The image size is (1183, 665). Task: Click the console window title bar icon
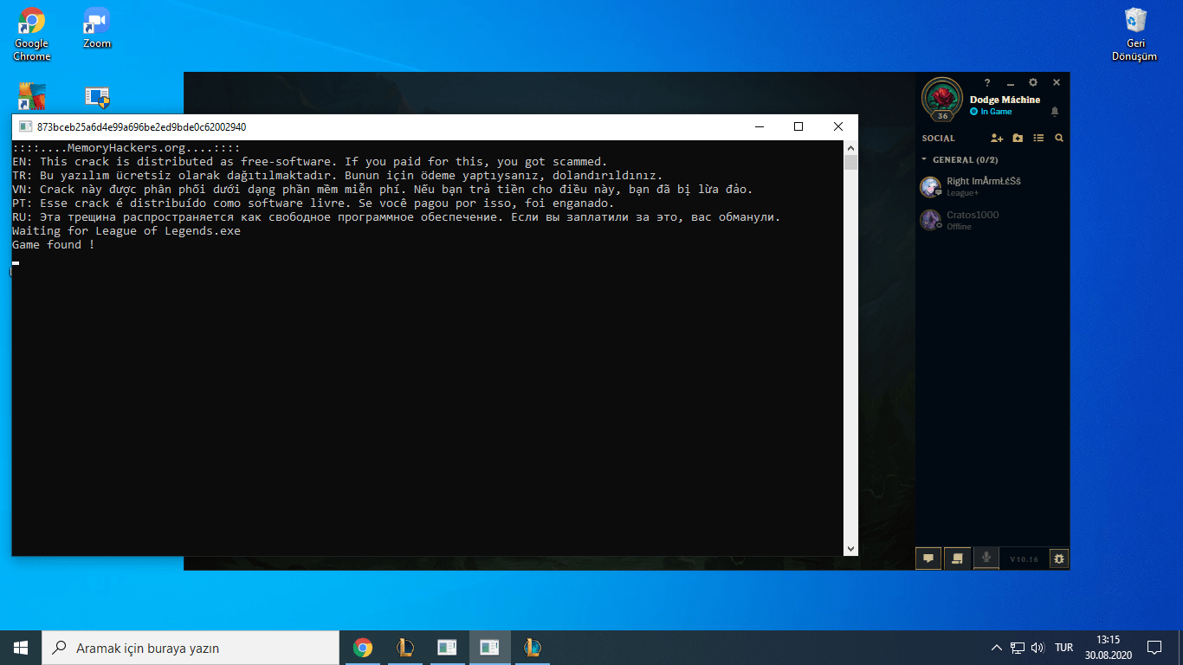25,126
